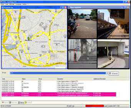Click the yellow icon in the bottom toolbar
The height and width of the screenshot is (108, 131).
pos(26,103)
